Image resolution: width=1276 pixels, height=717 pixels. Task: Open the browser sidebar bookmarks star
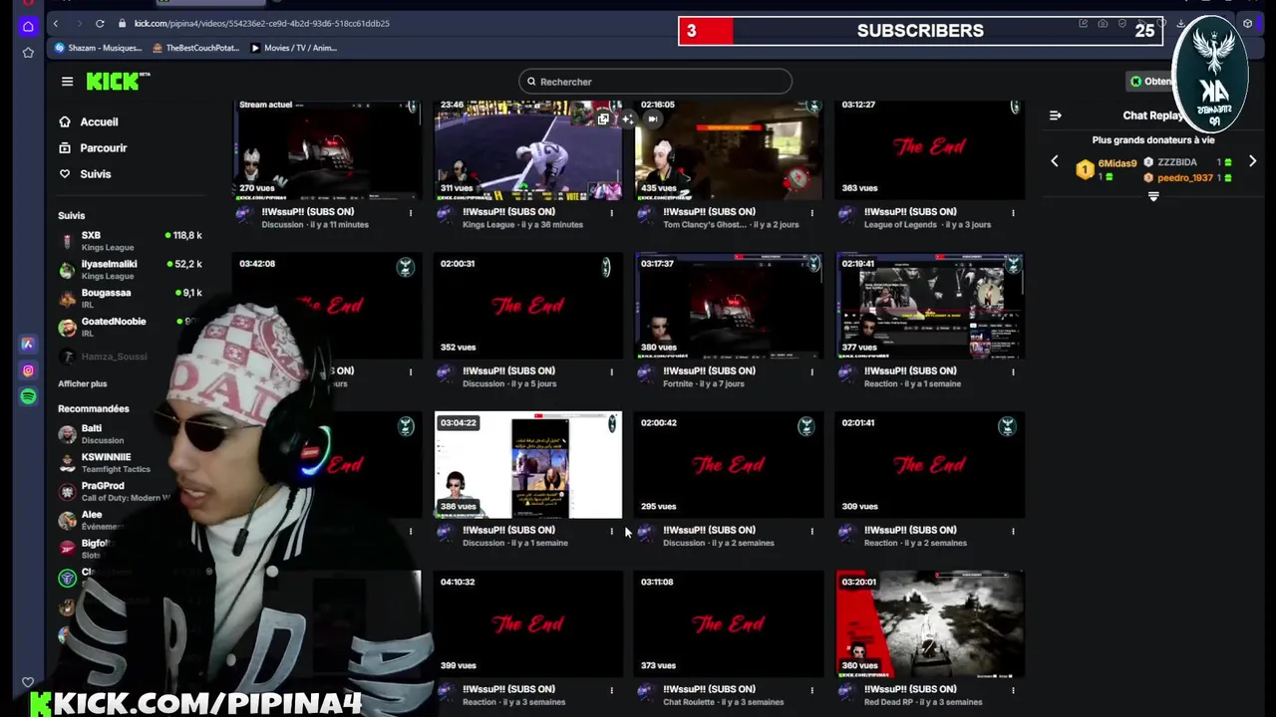[x=28, y=52]
